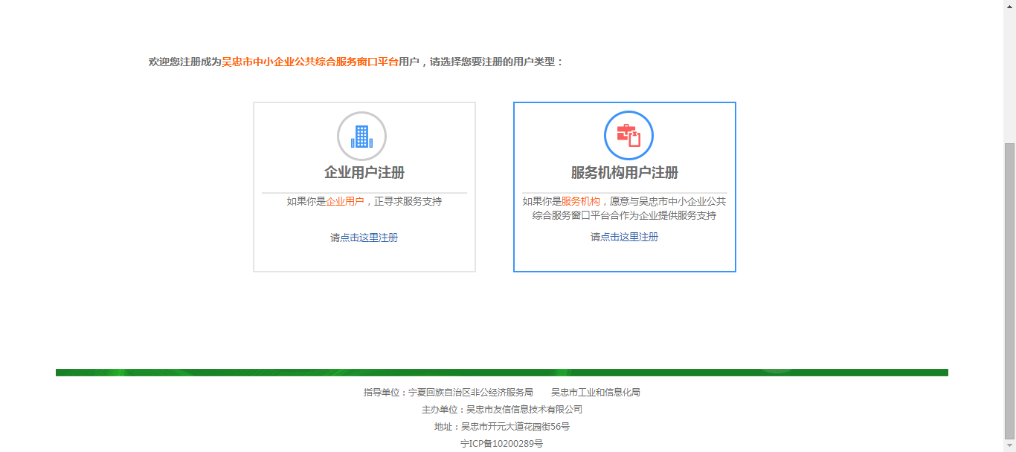The width and height of the screenshot is (1016, 452).
Task: Click the green divider bar above footer
Action: pyautogui.click(x=502, y=373)
